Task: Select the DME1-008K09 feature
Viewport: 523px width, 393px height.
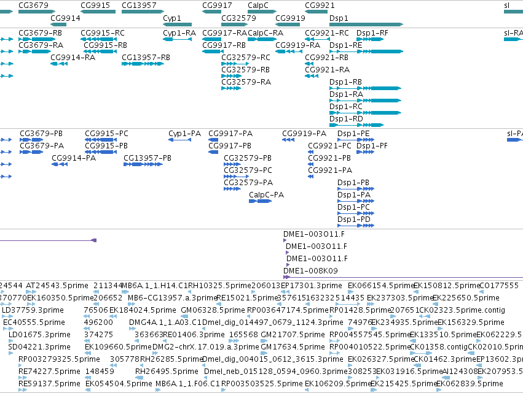Action: (403, 277)
